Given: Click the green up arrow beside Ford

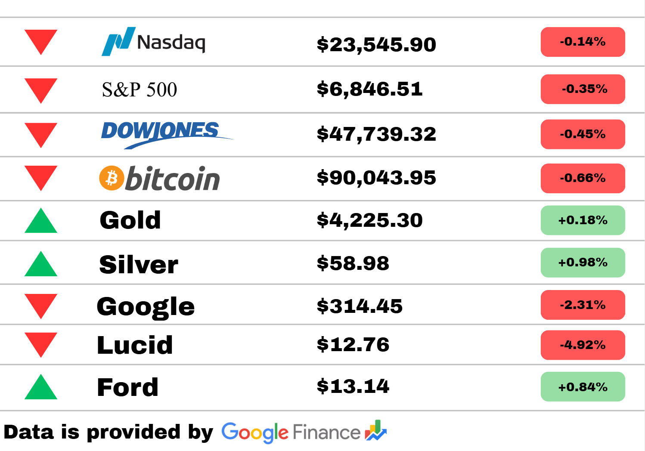Looking at the screenshot, I should pyautogui.click(x=41, y=387).
